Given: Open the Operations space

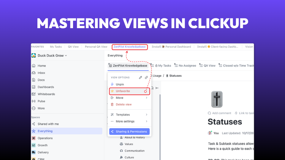Looking at the screenshot, I should (x=45, y=138).
